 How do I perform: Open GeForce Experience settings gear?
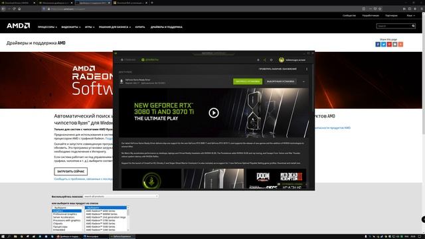click(x=271, y=60)
